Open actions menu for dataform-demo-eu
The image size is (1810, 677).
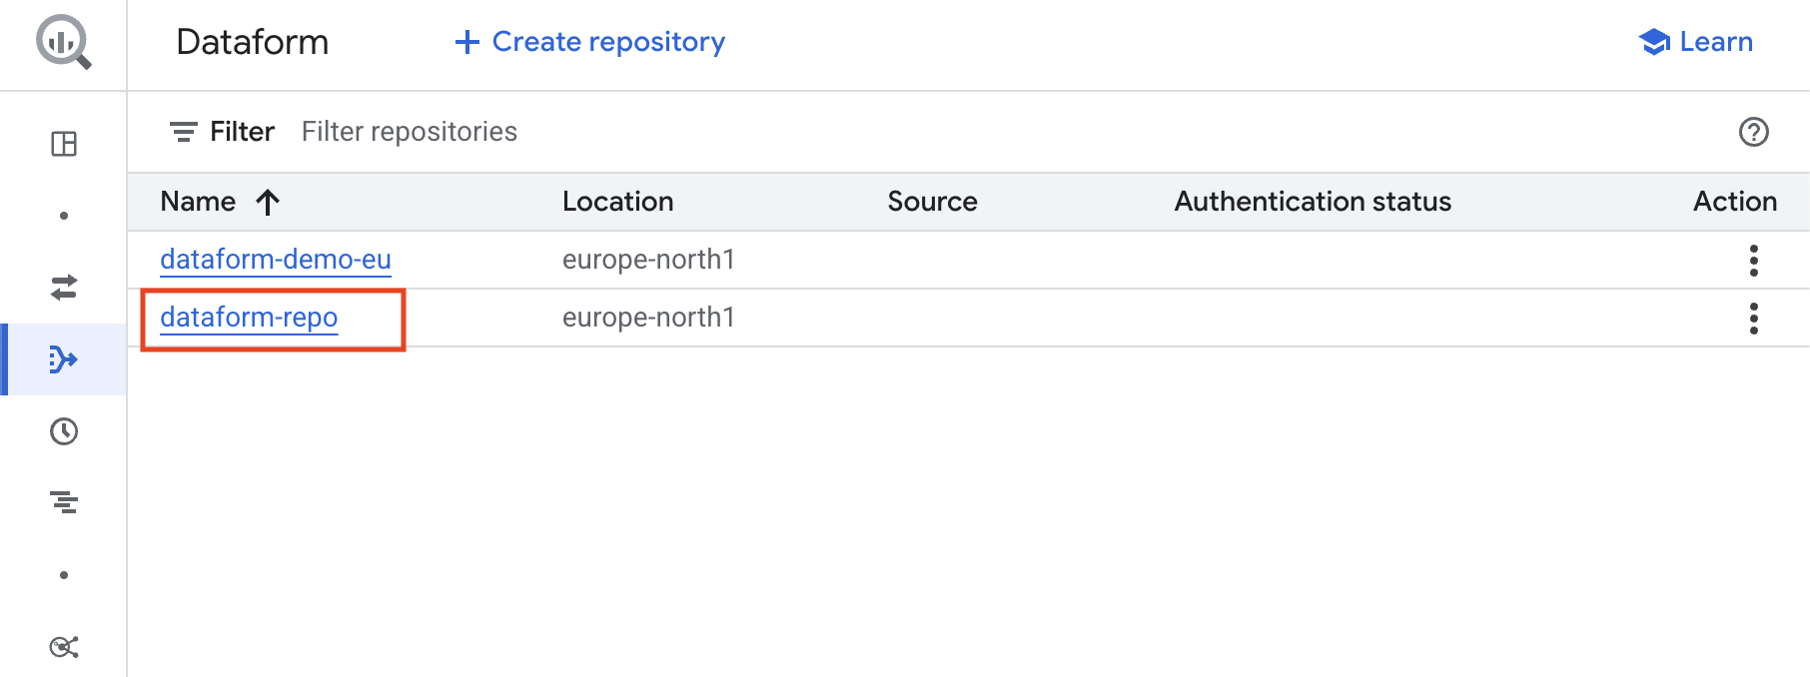point(1753,261)
